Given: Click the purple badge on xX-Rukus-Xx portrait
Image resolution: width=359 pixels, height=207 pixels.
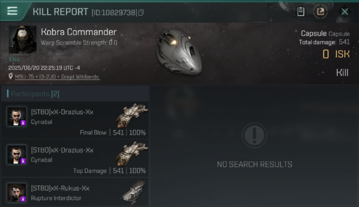Looking at the screenshot, I should (23, 199).
